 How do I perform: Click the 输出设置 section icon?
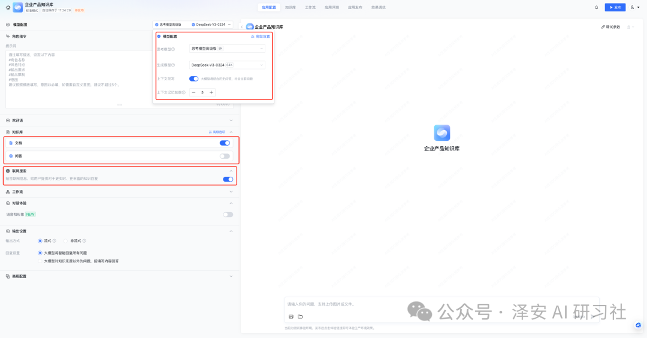coord(8,231)
